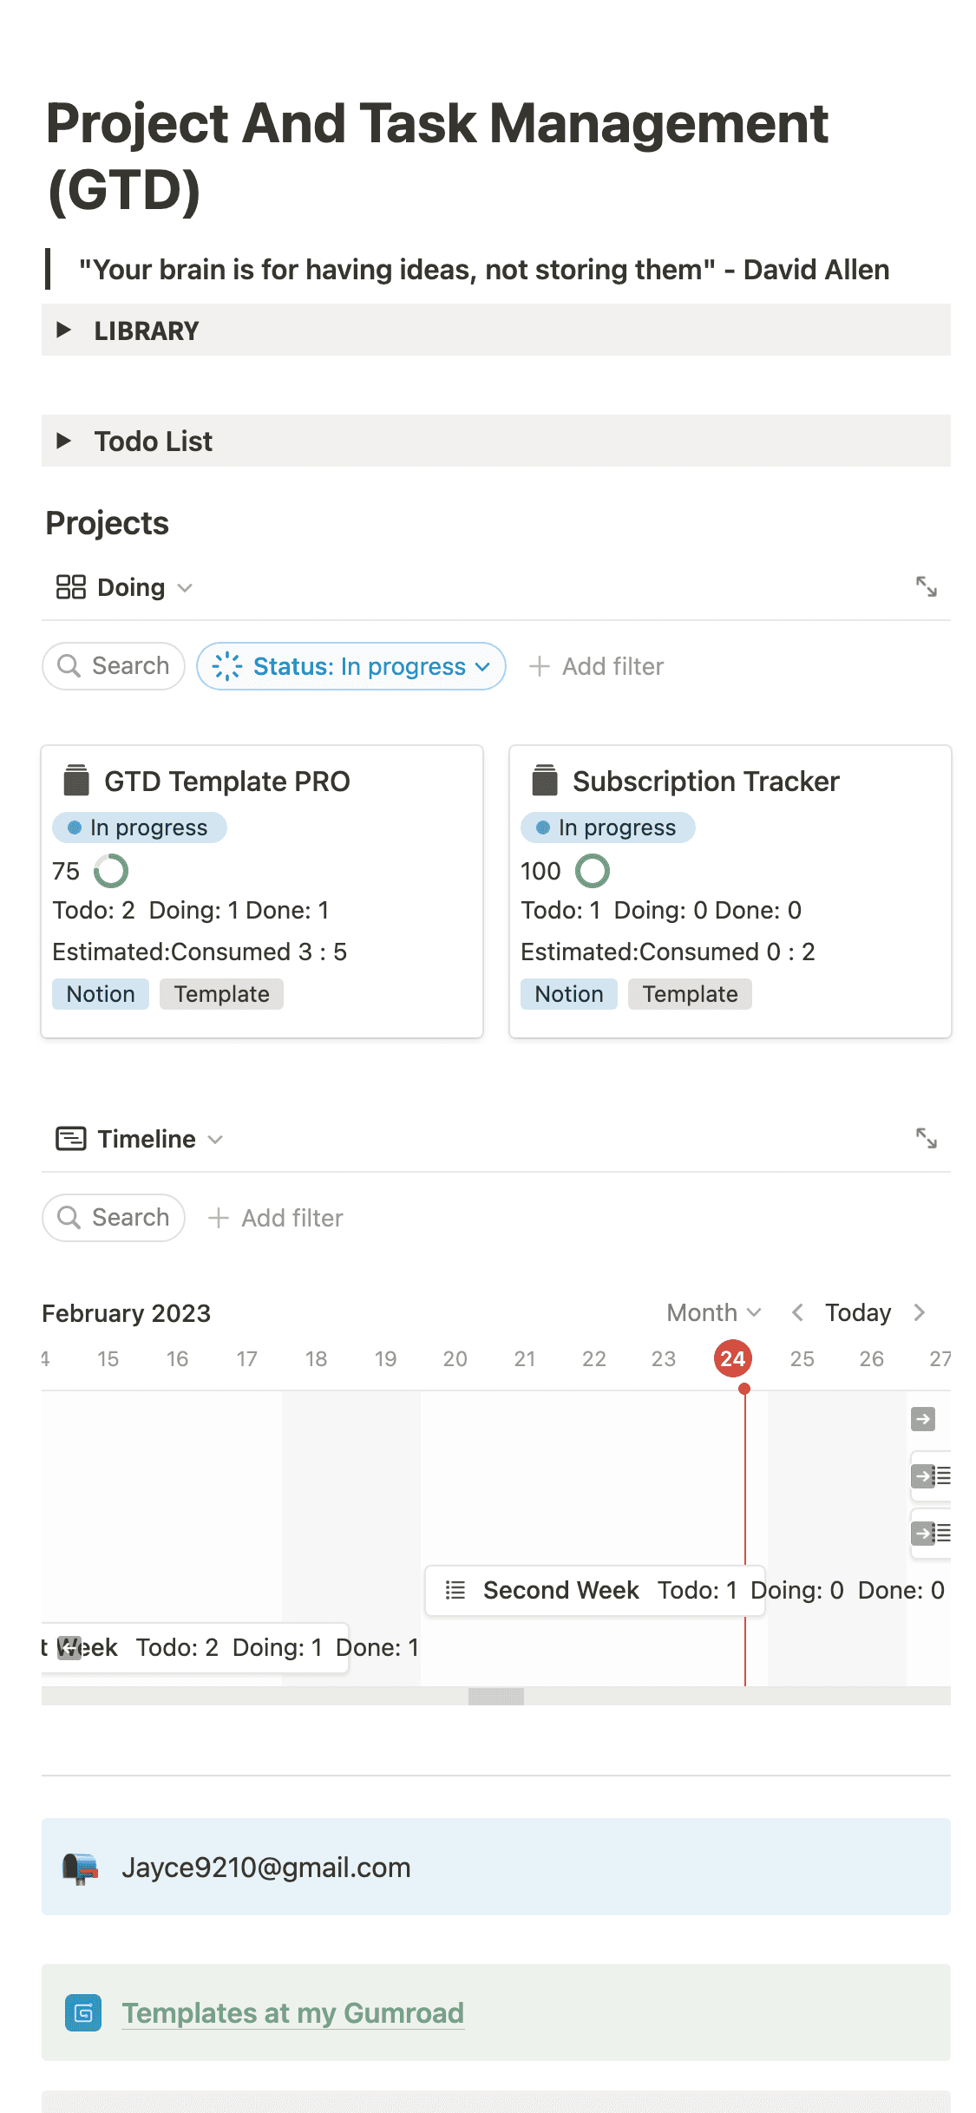This screenshot has height=2113, width=976.
Task: Click the Projects gallery Search icon
Action: [x=69, y=666]
